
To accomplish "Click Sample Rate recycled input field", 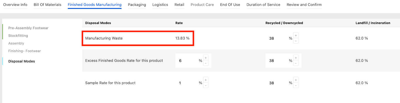I will pos(276,83).
